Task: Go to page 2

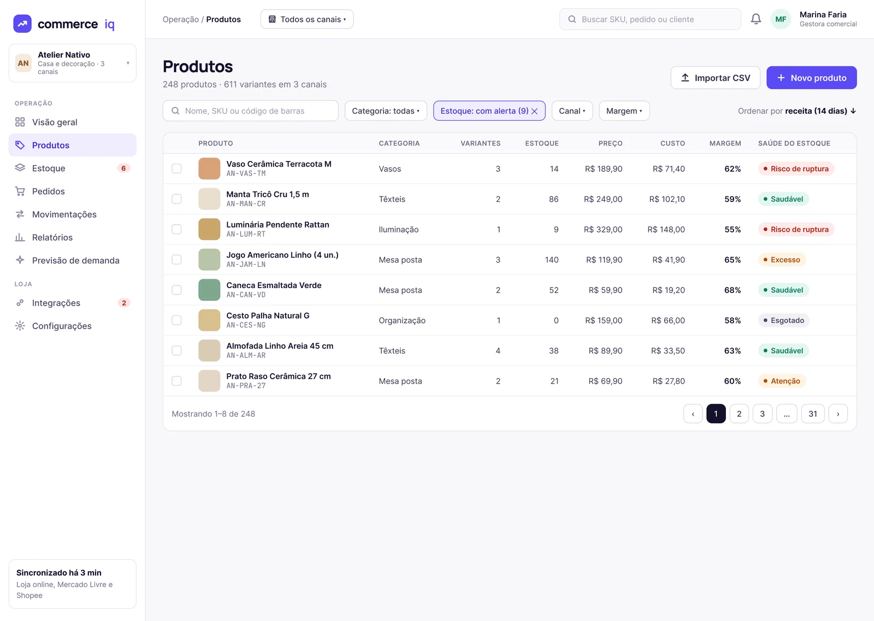Action: 739,414
